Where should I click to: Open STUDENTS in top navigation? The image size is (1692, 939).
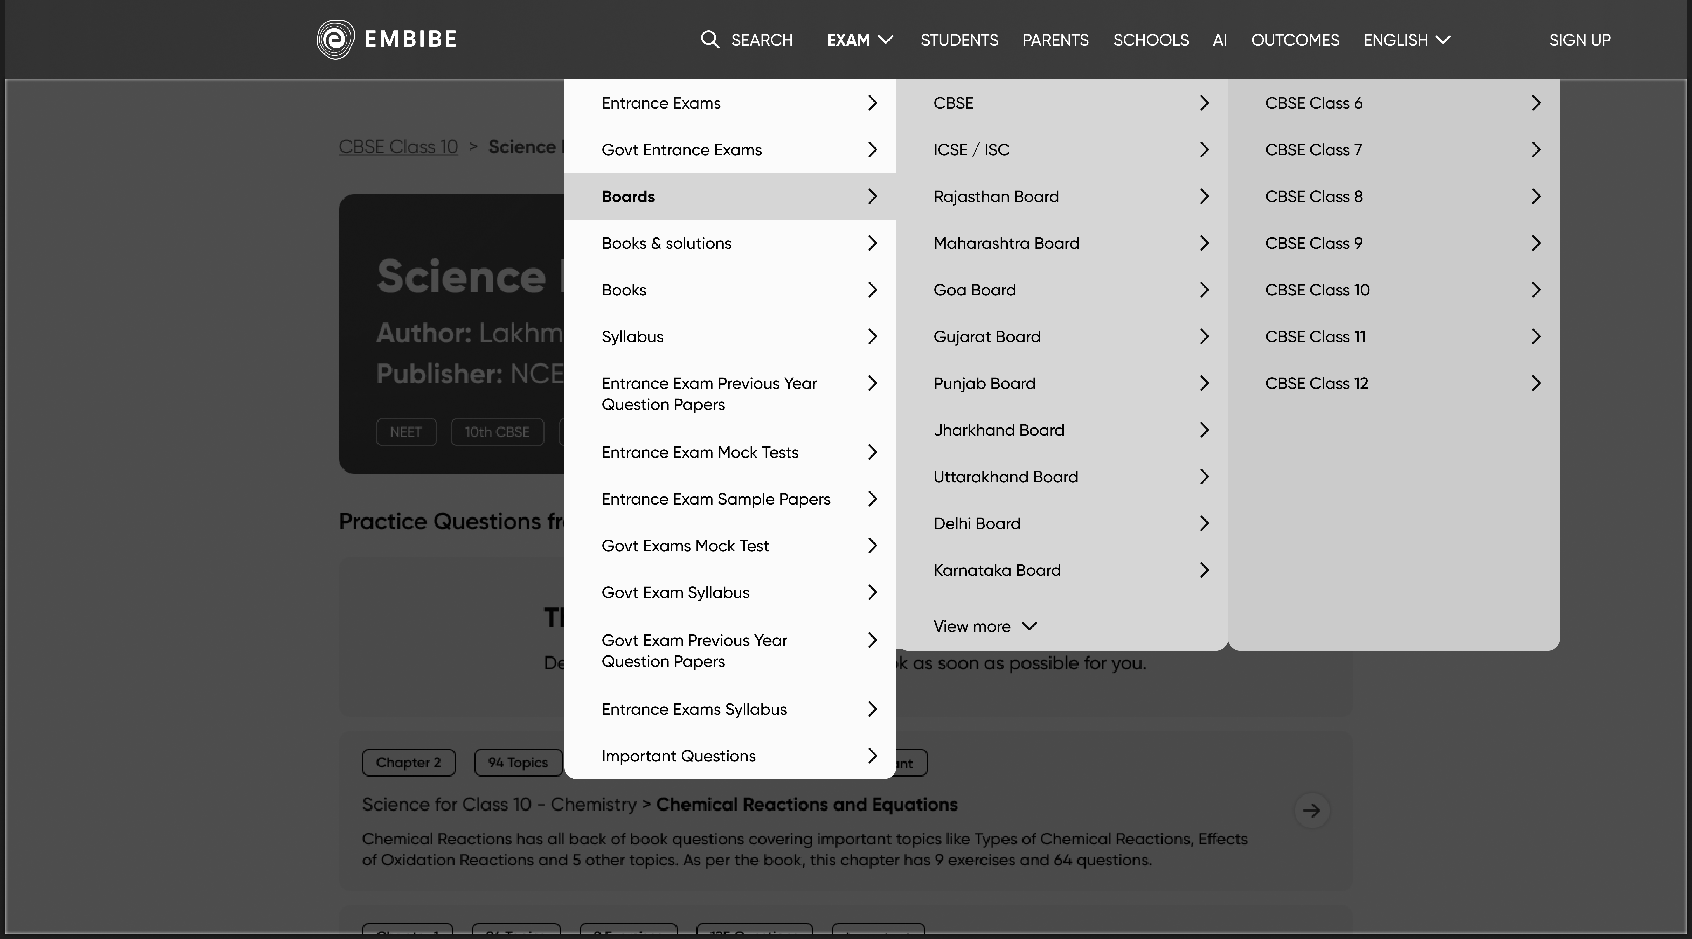pyautogui.click(x=959, y=39)
